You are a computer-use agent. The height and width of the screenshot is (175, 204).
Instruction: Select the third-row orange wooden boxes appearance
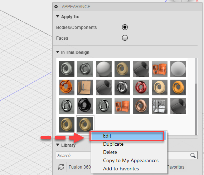click(x=122, y=106)
